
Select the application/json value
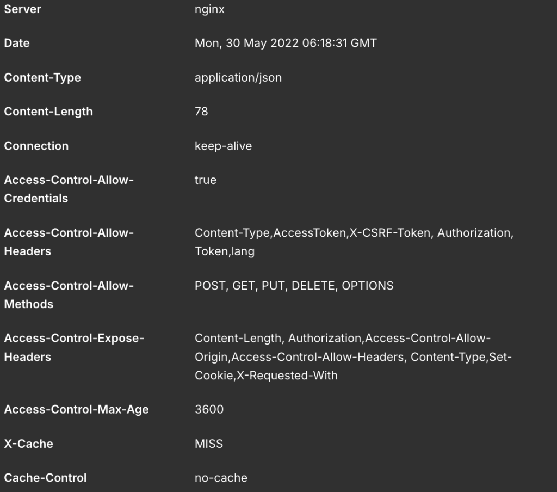pyautogui.click(x=238, y=77)
